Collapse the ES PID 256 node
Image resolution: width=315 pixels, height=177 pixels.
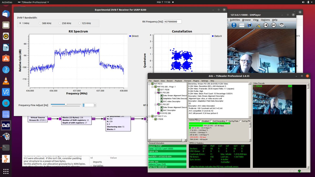coord(155,93)
